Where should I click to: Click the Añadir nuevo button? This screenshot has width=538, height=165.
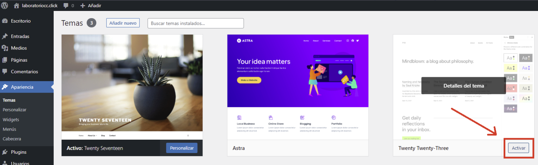pyautogui.click(x=123, y=23)
